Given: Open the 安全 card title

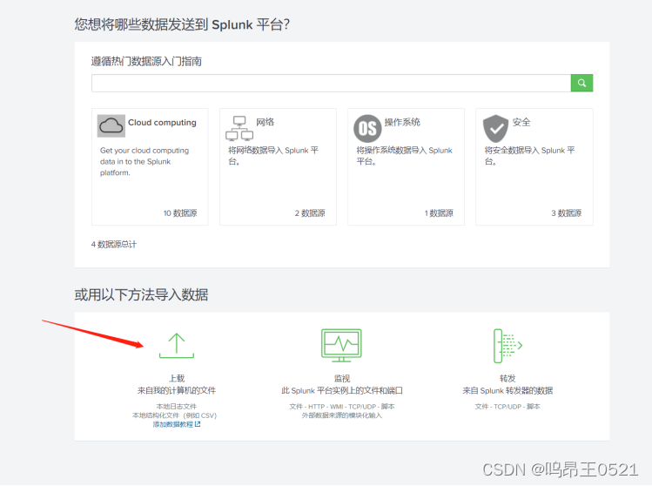Looking at the screenshot, I should tap(521, 122).
